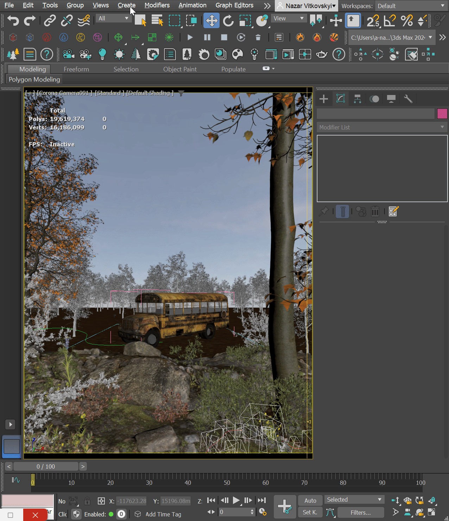Open the Display tab in command panel
This screenshot has width=449, height=521.
coord(391,99)
